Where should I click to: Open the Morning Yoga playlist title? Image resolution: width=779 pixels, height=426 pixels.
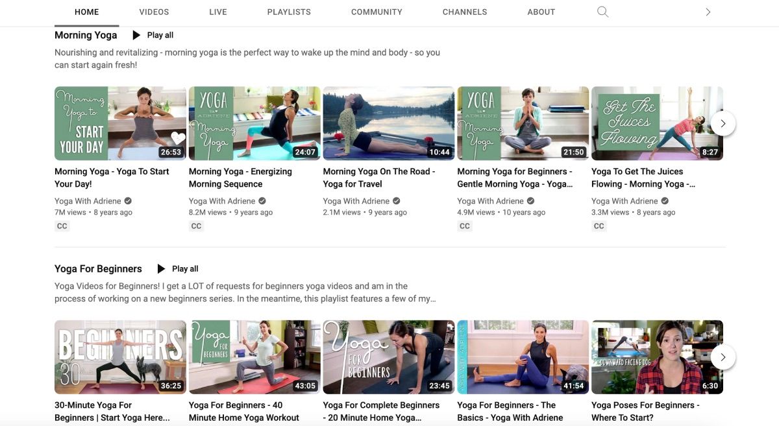85,34
